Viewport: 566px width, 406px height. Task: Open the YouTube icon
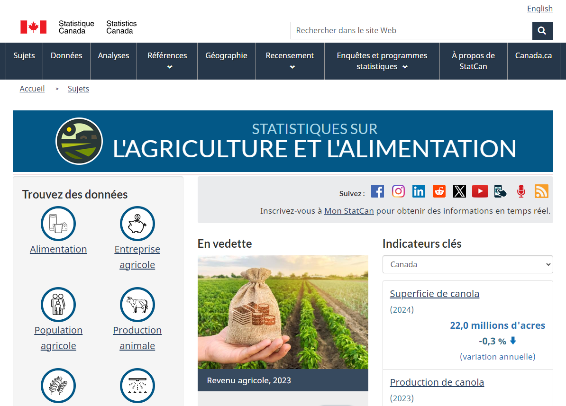[x=480, y=191]
